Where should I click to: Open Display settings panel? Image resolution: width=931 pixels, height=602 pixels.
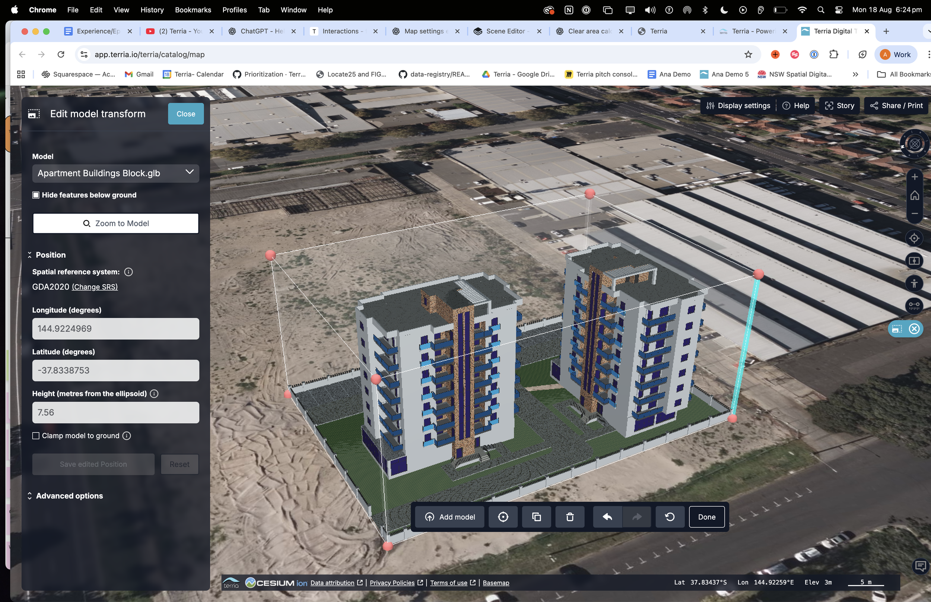738,105
